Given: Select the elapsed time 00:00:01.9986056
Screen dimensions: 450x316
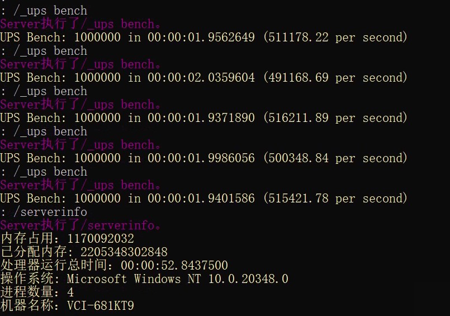Looking at the screenshot, I should point(201,158).
